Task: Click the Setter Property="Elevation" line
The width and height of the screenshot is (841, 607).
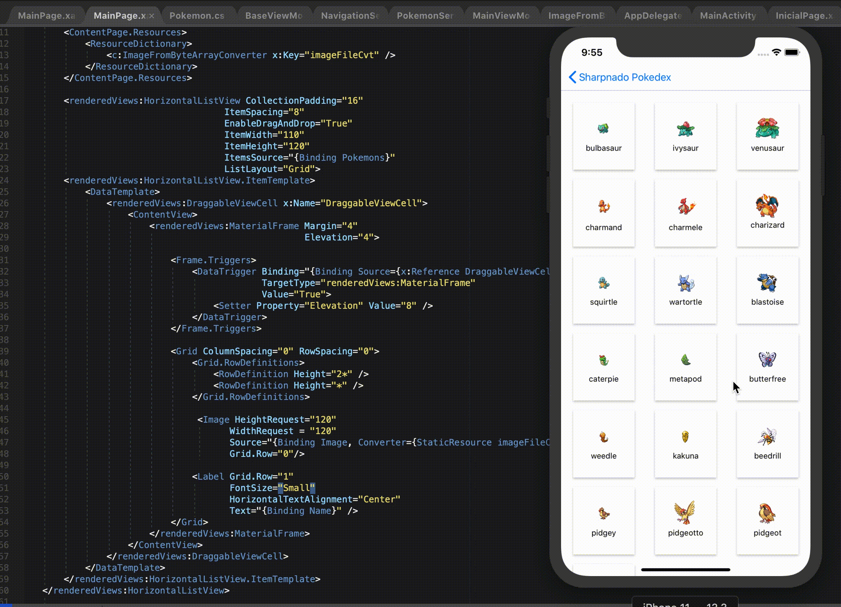Action: point(323,306)
